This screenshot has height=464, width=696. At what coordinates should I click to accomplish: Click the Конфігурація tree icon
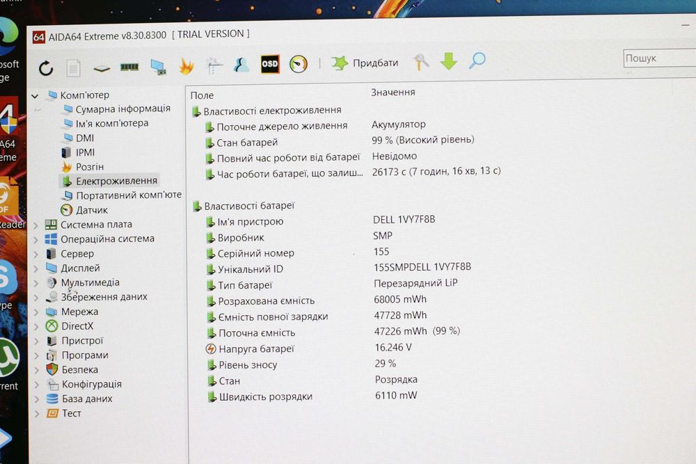52,384
